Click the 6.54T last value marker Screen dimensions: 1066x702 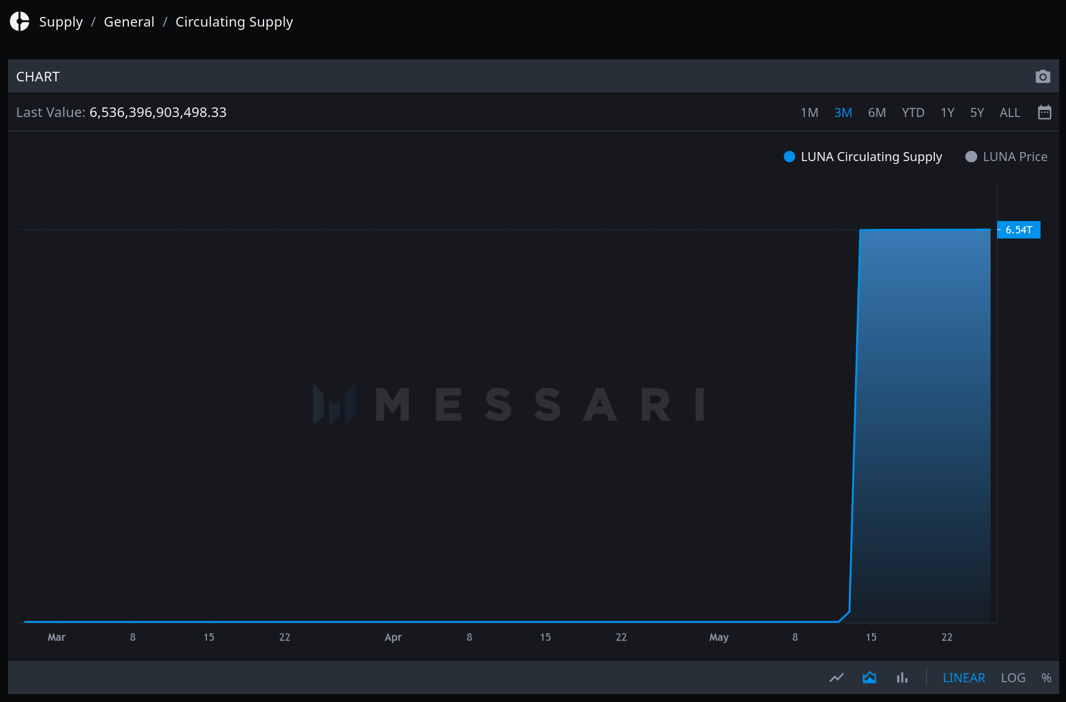(1018, 229)
